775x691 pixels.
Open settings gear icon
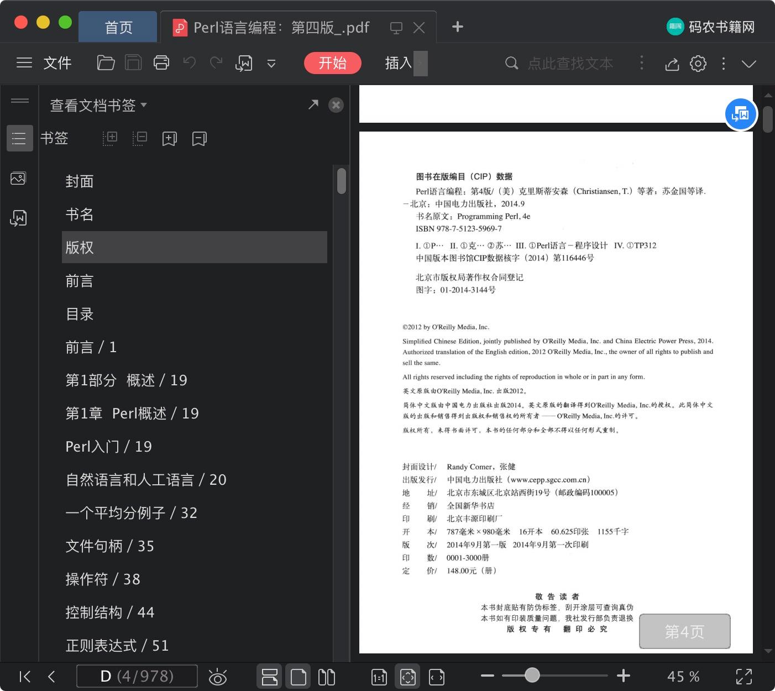698,64
